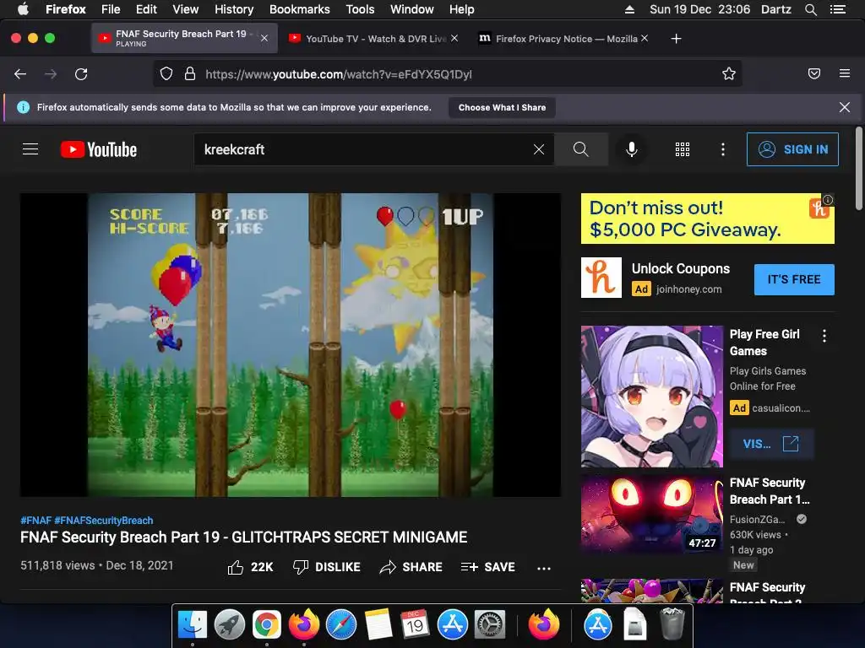Click the SHARE arrow button

[x=411, y=567]
